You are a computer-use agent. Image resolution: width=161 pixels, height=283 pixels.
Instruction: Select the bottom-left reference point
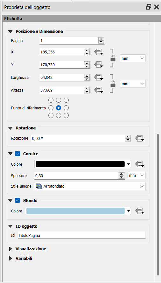[x=51, y=115]
